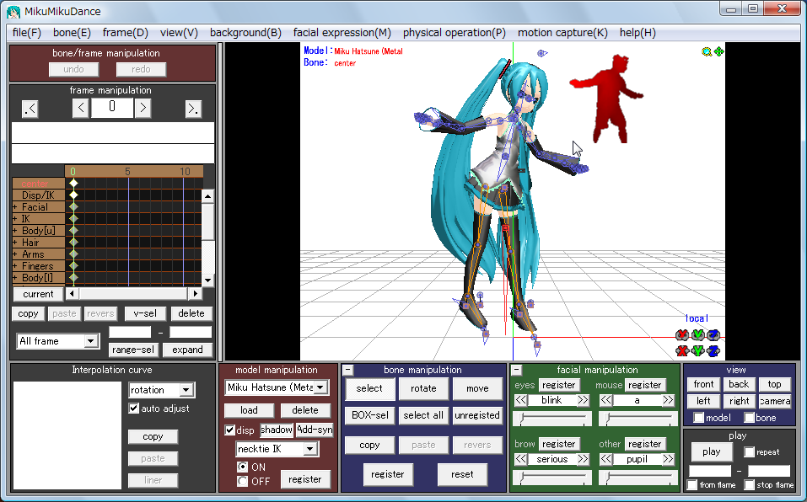
Task: Toggle the auto adjust checkbox
Action: click(x=134, y=409)
